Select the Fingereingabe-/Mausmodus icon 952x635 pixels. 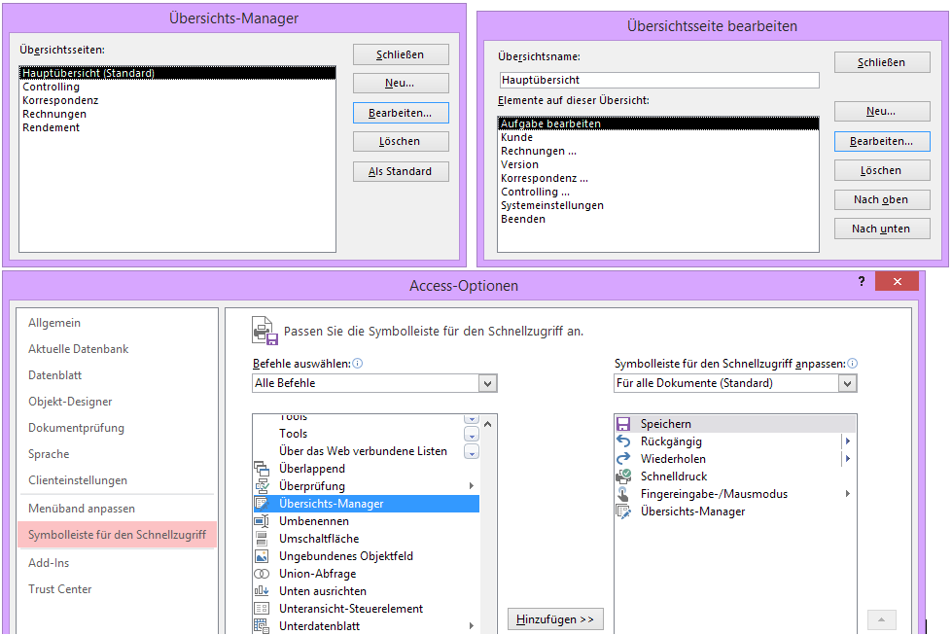pyautogui.click(x=623, y=494)
